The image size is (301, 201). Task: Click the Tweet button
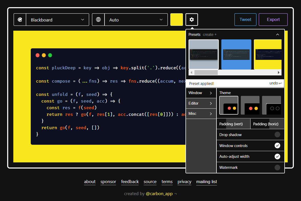(245, 19)
